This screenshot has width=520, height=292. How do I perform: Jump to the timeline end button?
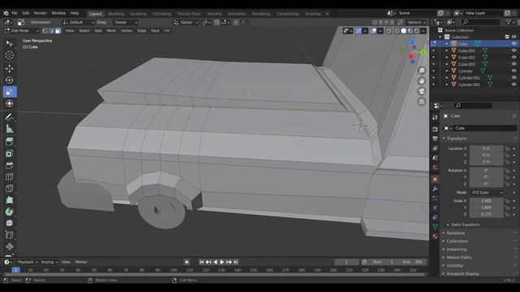[x=236, y=262]
